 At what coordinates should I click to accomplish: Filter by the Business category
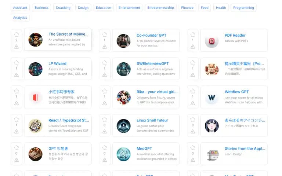tap(41, 8)
